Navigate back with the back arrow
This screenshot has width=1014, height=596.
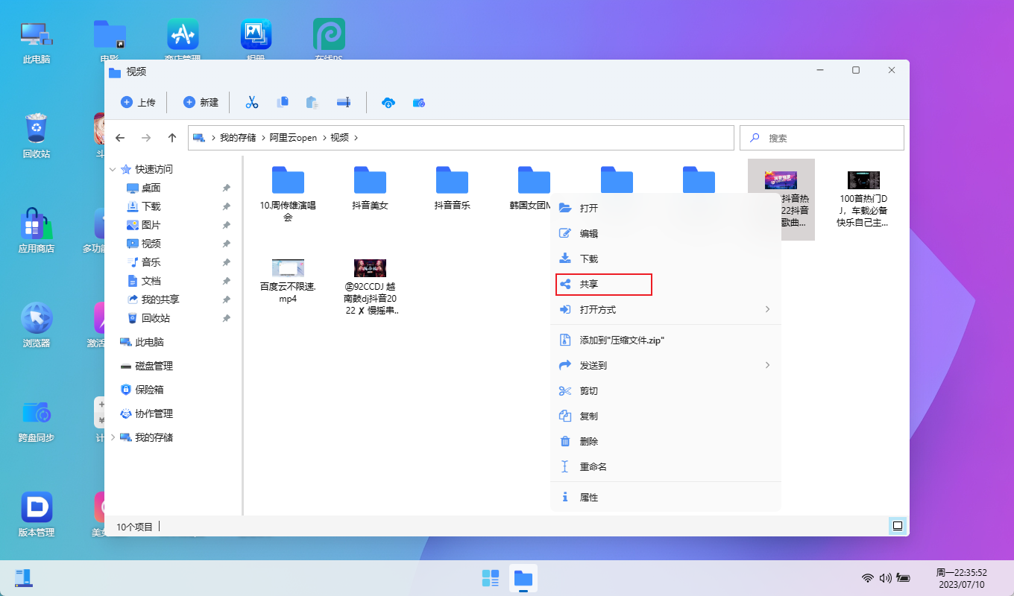click(x=120, y=138)
